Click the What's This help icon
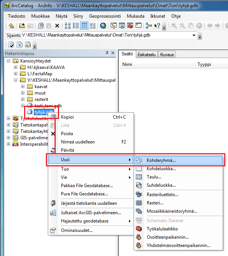 pyautogui.click(x=157, y=26)
